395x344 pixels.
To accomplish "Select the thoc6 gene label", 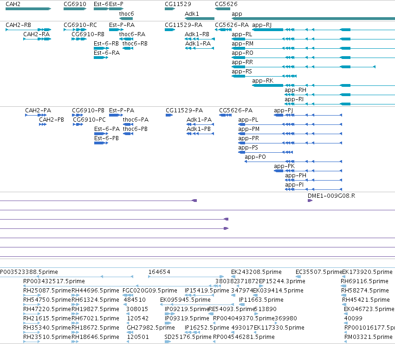I will pos(126,13).
